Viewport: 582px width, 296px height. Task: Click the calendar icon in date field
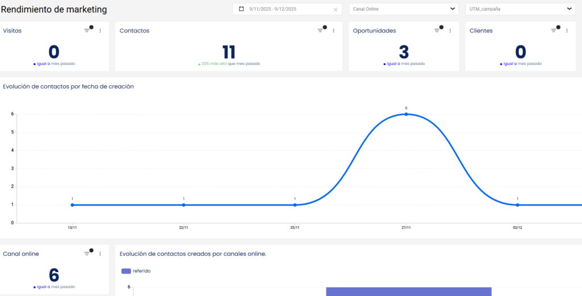242,9
